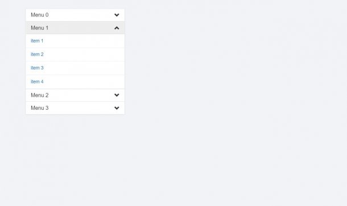Open the item 1 link
Image resolution: width=347 pixels, height=206 pixels.
[x=37, y=41]
